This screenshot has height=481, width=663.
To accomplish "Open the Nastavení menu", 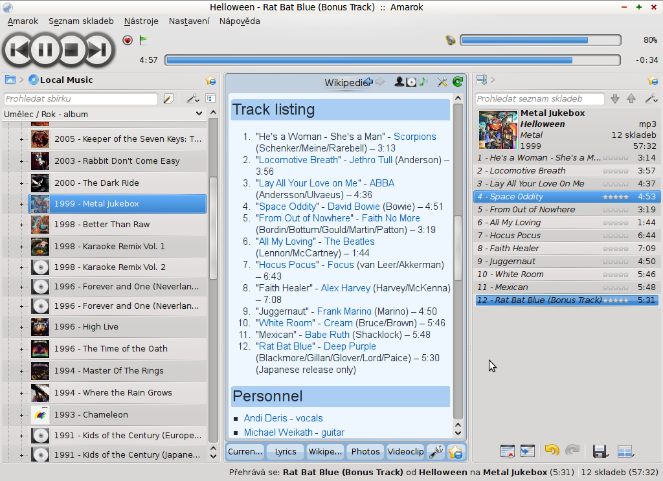I will (189, 21).
